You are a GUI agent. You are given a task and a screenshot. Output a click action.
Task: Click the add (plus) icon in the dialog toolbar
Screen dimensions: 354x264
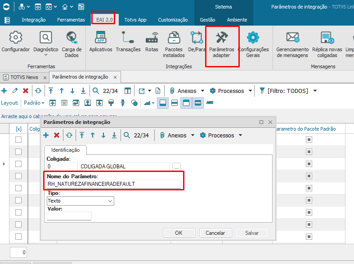(46, 135)
